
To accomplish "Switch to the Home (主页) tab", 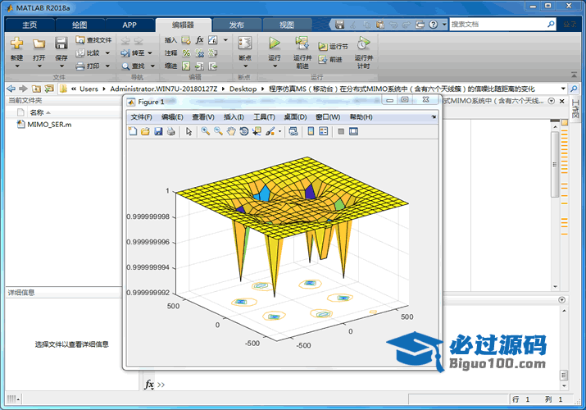I will point(30,25).
